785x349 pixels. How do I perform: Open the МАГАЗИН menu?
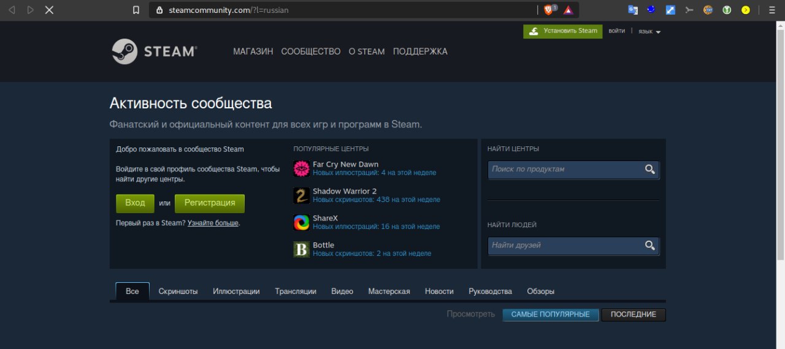[253, 51]
